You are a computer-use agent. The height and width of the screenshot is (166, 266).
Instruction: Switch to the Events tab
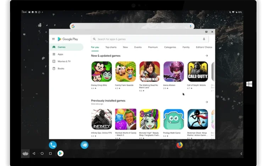pos(138,47)
